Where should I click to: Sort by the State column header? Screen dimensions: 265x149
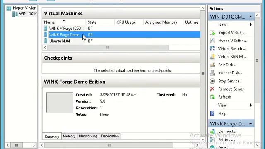(x=100, y=22)
